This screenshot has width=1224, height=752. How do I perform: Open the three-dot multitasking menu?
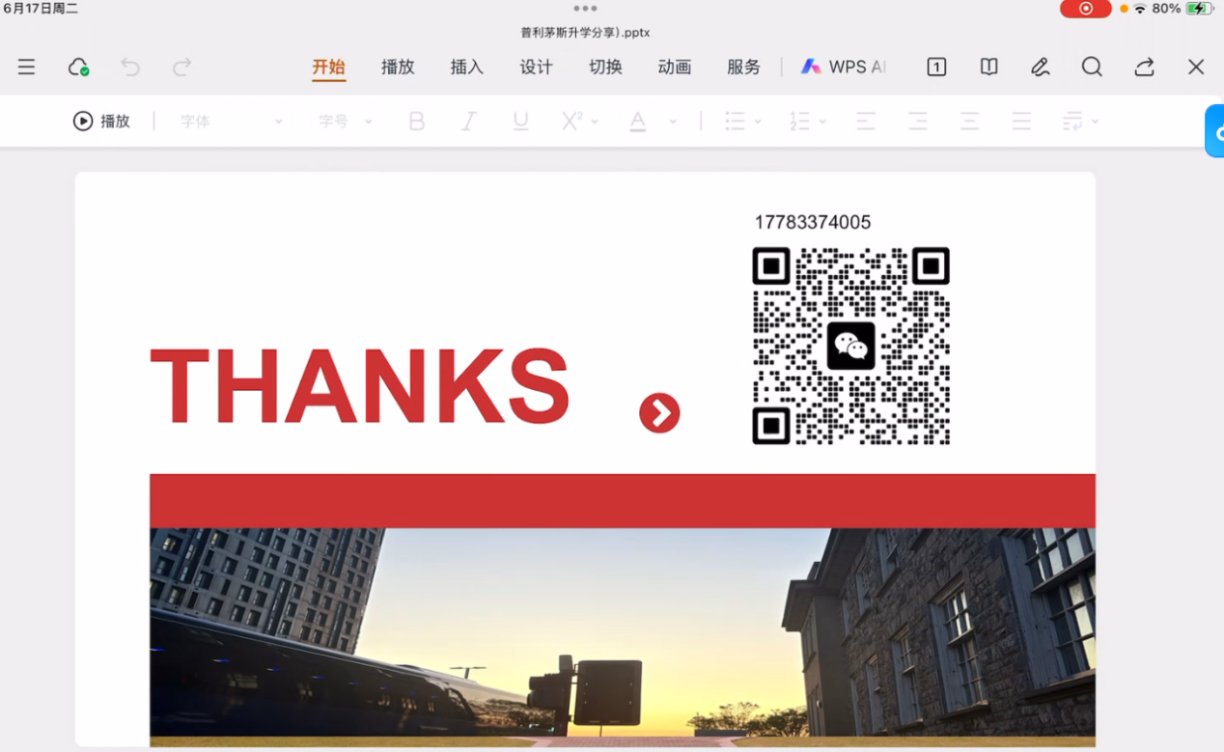585,9
